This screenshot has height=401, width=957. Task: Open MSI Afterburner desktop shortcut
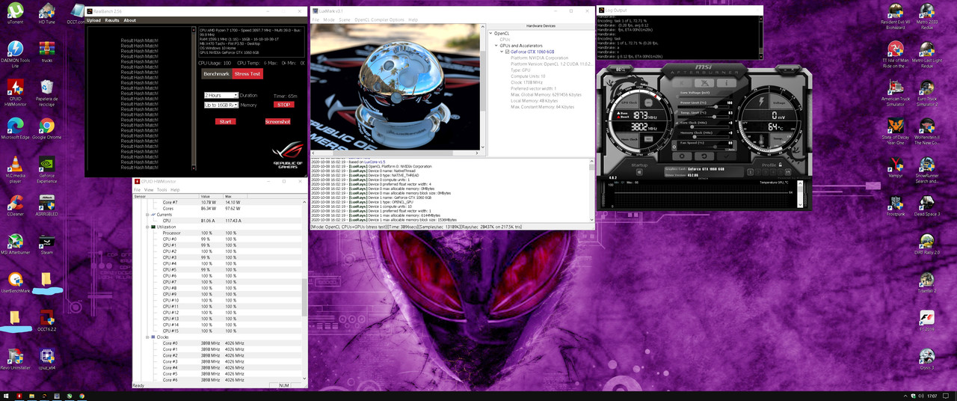15,245
